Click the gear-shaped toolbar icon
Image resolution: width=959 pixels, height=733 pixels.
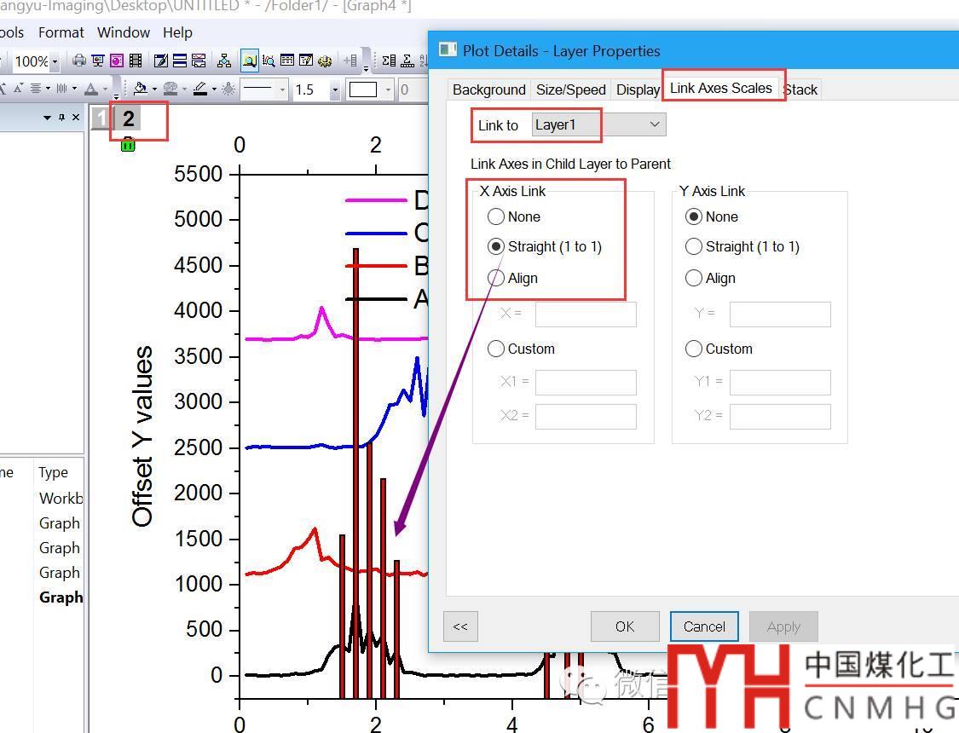(324, 61)
